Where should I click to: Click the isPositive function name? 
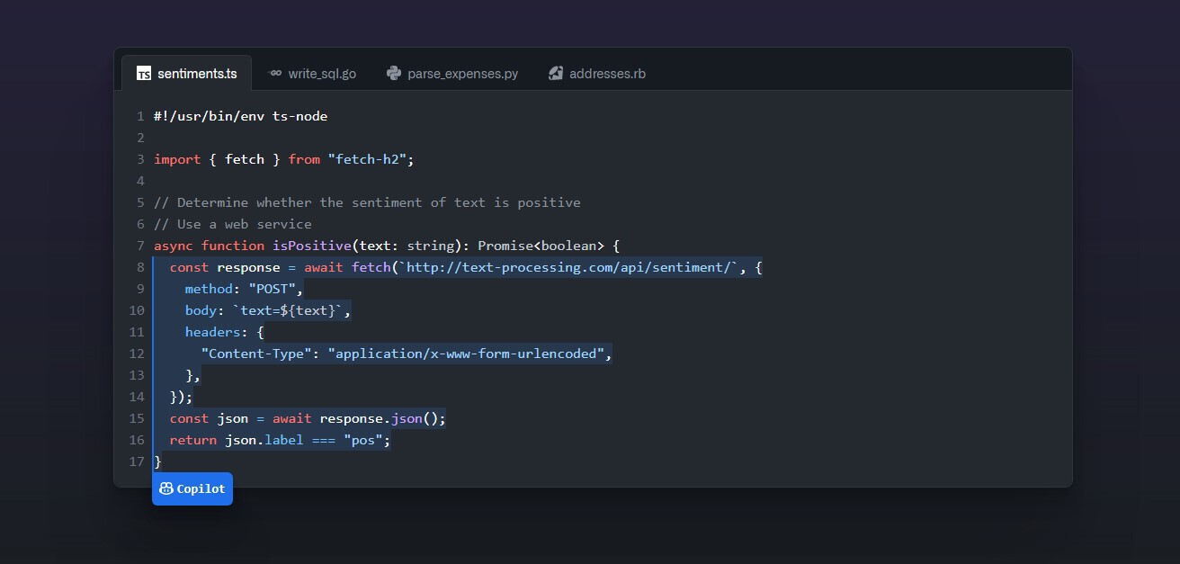[313, 245]
